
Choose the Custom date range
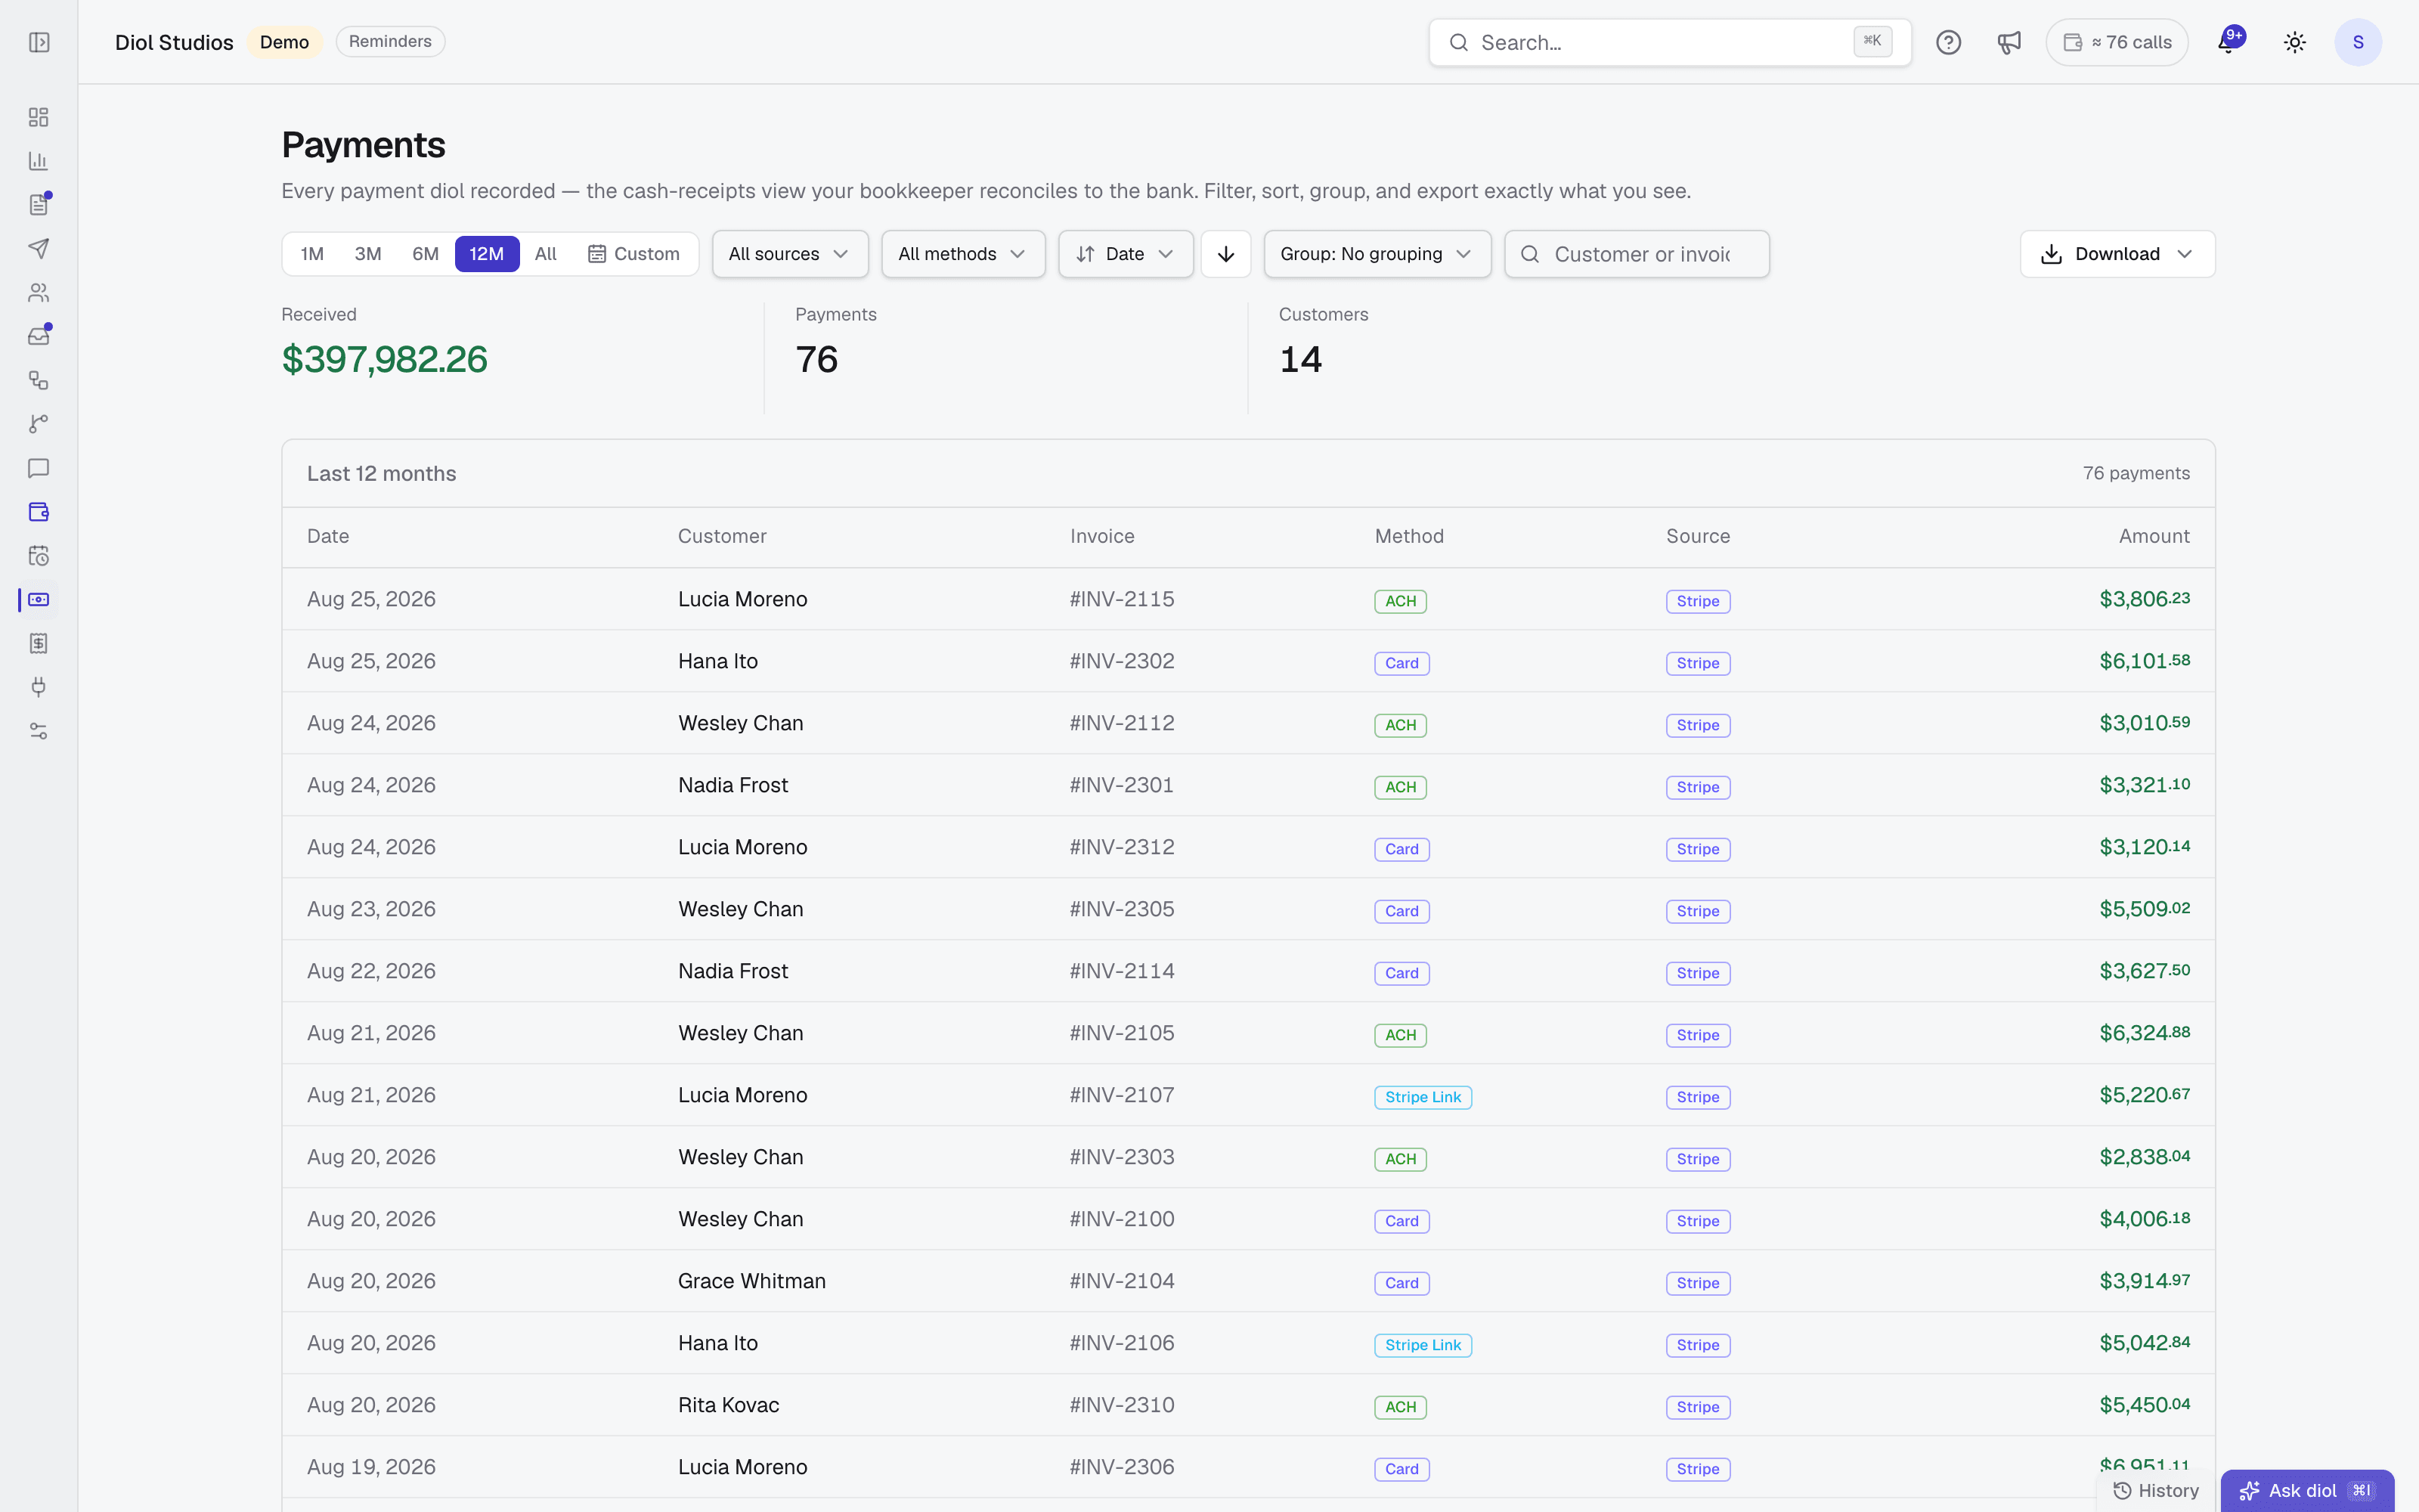coord(633,254)
